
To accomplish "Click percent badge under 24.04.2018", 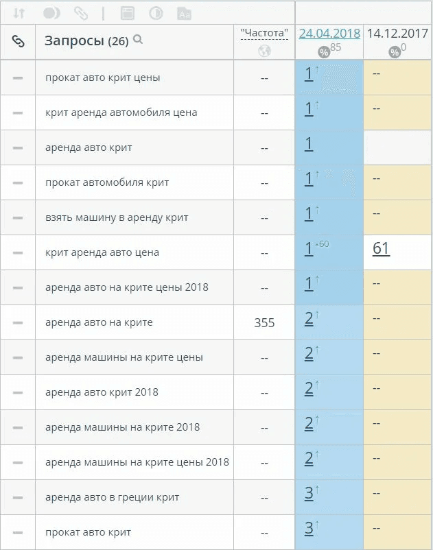I will click(323, 53).
